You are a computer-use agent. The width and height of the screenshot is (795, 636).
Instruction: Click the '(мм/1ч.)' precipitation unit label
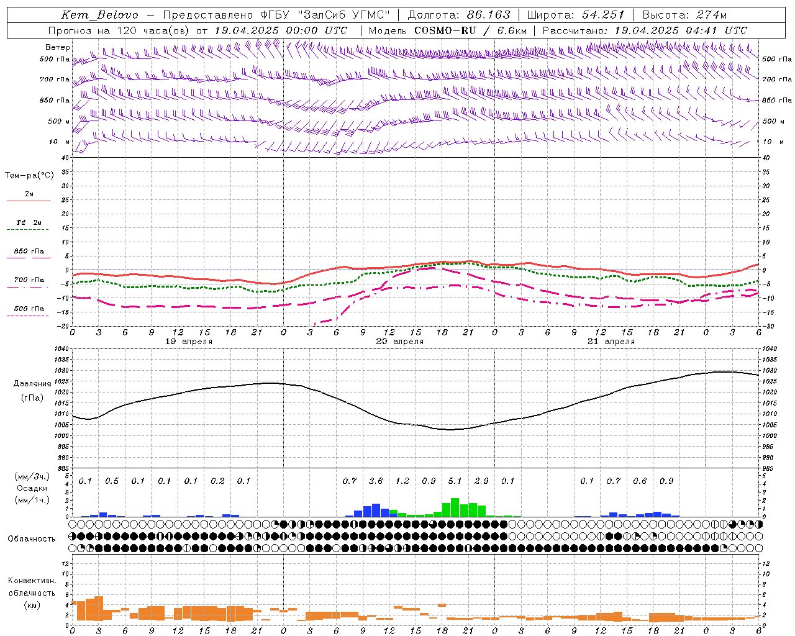[x=32, y=500]
